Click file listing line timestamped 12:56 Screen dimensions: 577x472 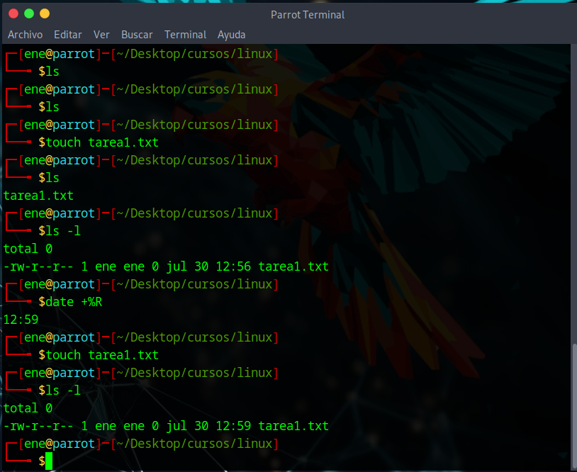tap(166, 266)
